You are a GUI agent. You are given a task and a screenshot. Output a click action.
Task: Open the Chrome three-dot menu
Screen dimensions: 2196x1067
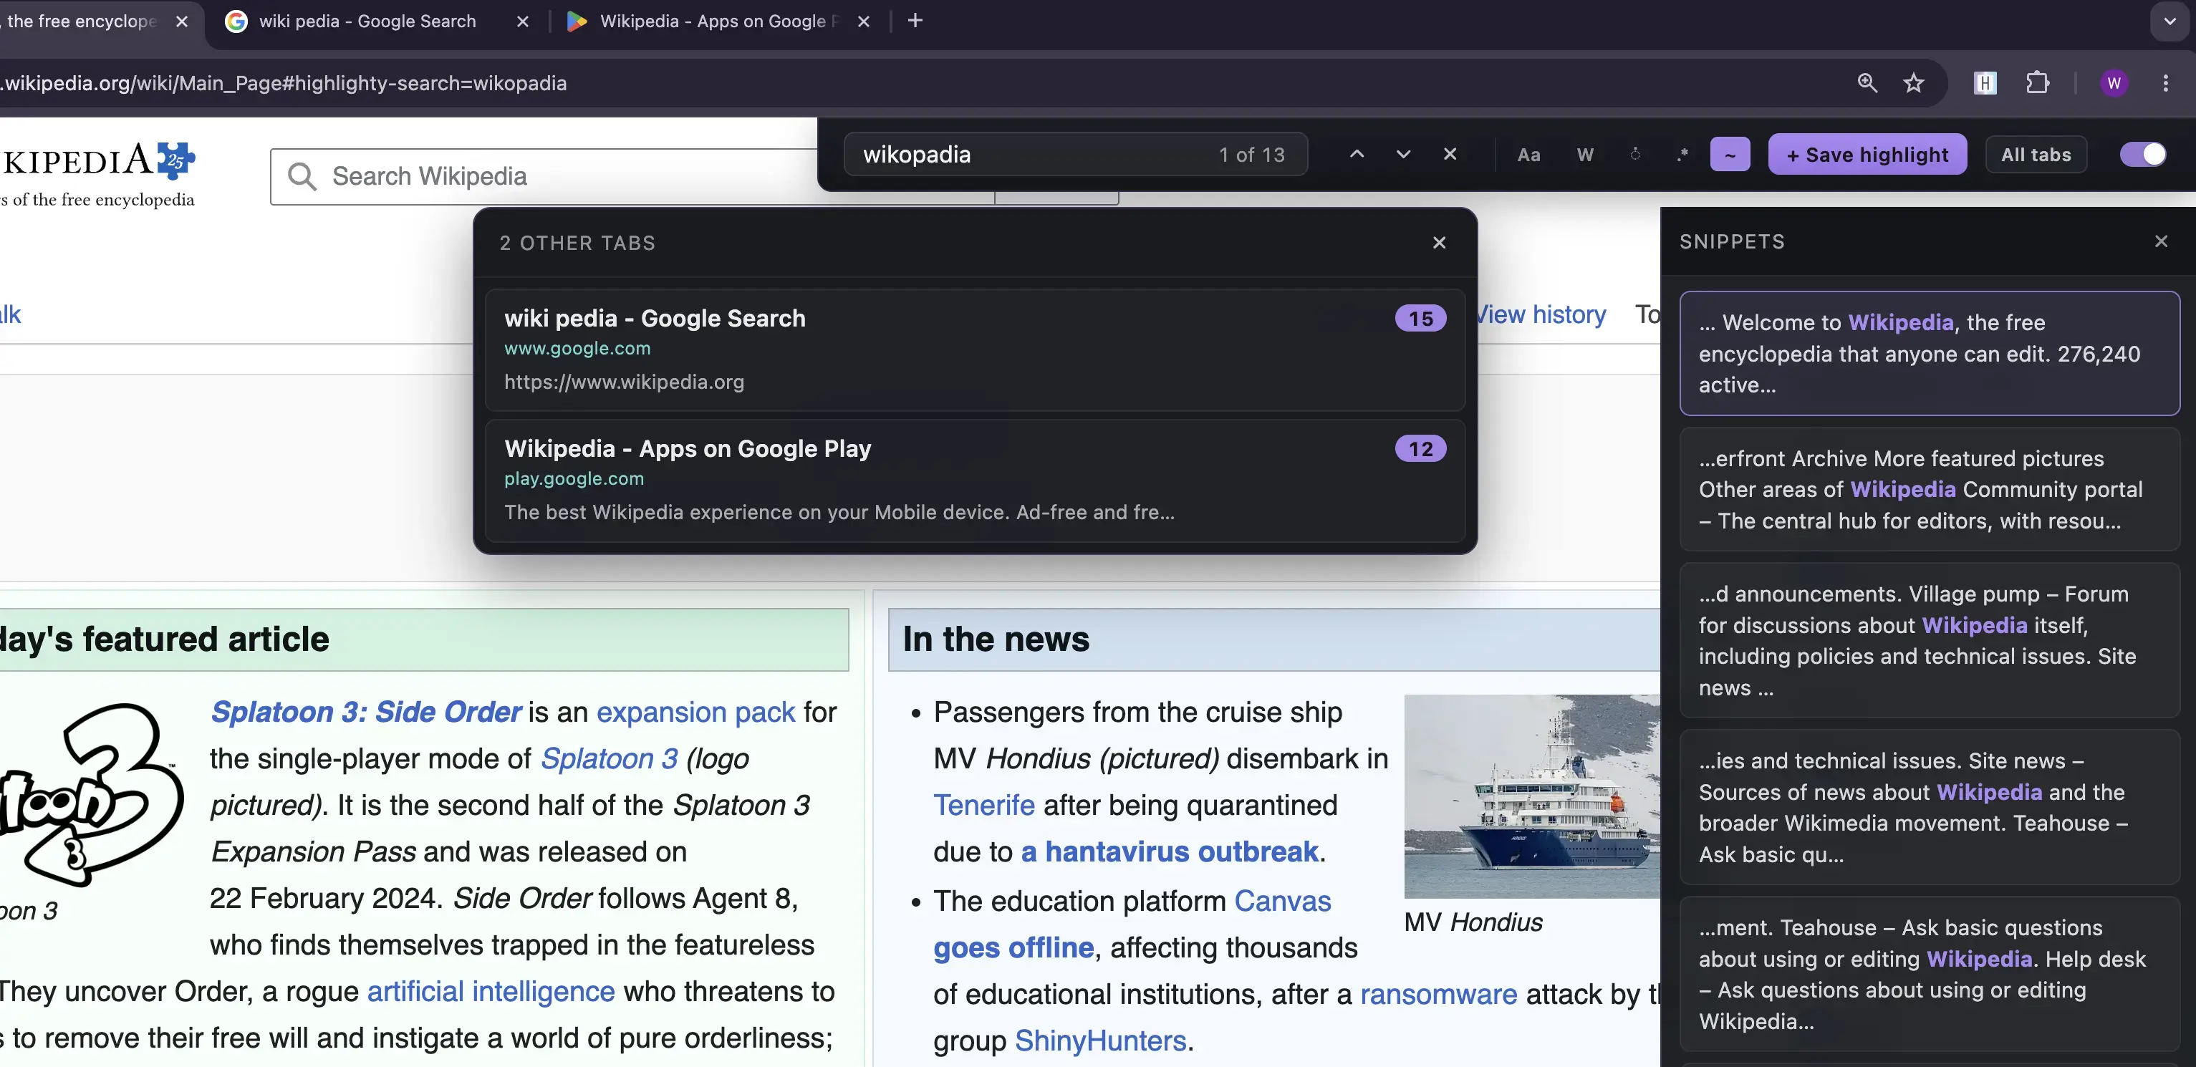pos(2165,82)
